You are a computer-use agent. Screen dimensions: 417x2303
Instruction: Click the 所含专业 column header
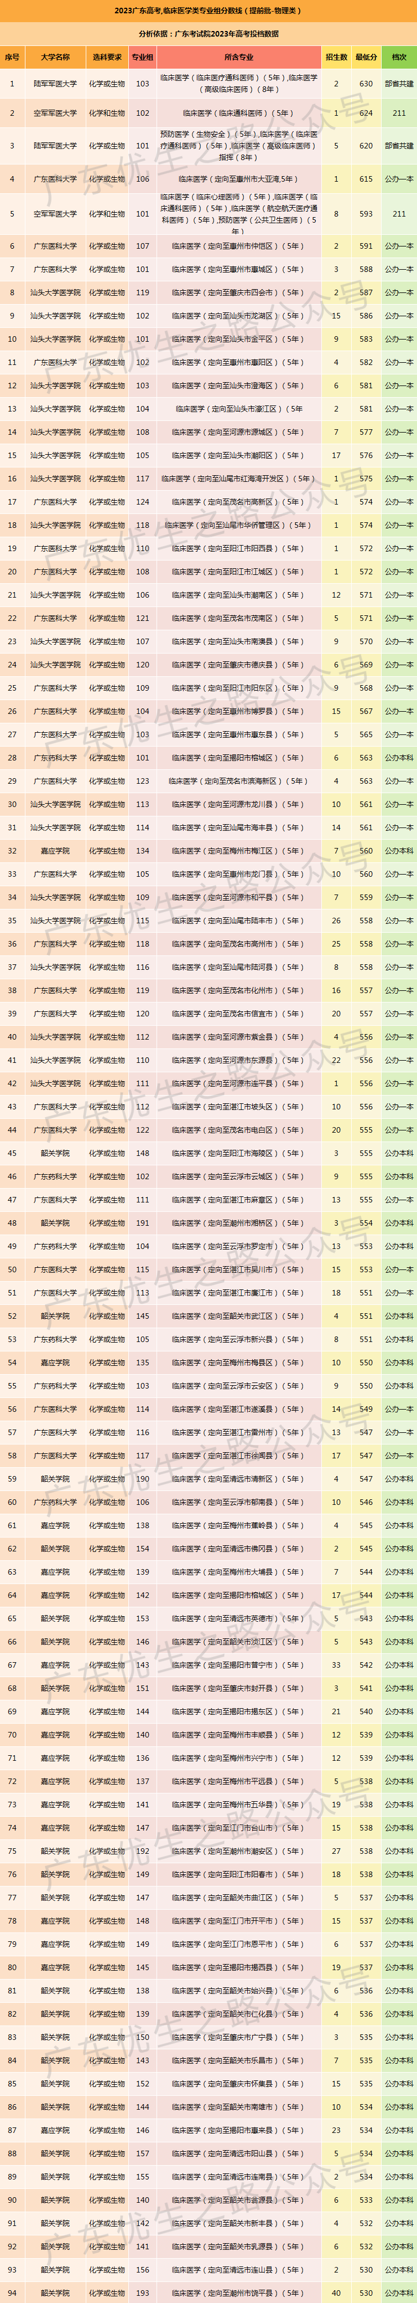(x=238, y=56)
